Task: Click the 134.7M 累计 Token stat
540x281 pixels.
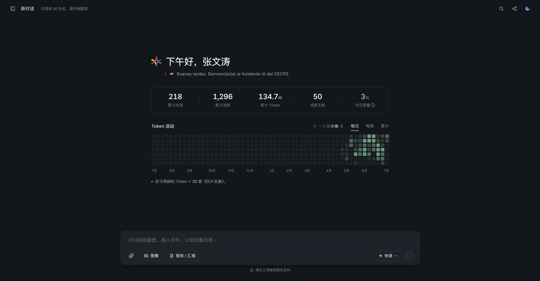Action: pos(270,100)
